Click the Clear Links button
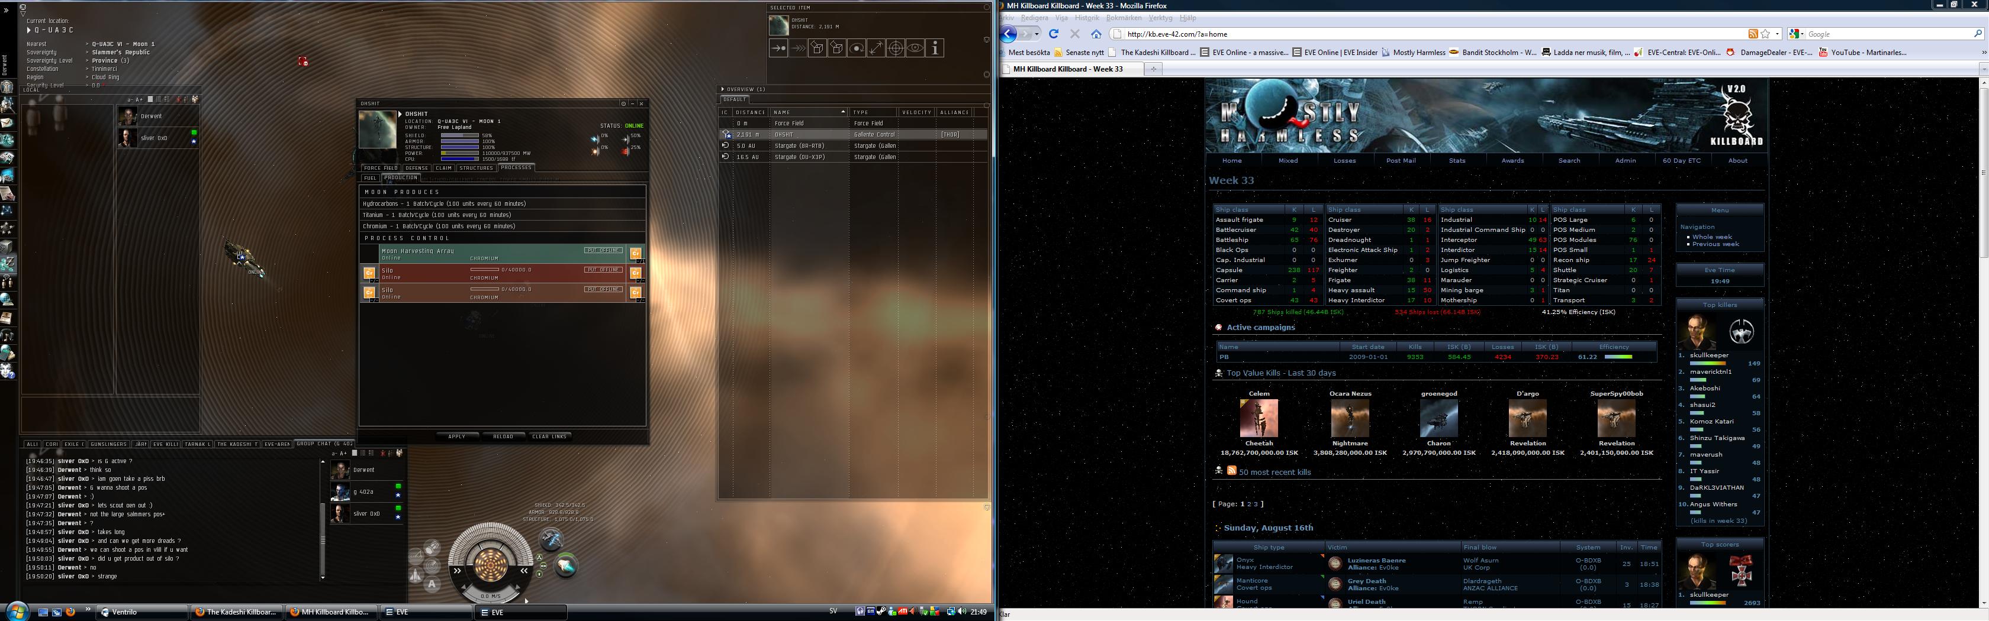 (x=550, y=436)
